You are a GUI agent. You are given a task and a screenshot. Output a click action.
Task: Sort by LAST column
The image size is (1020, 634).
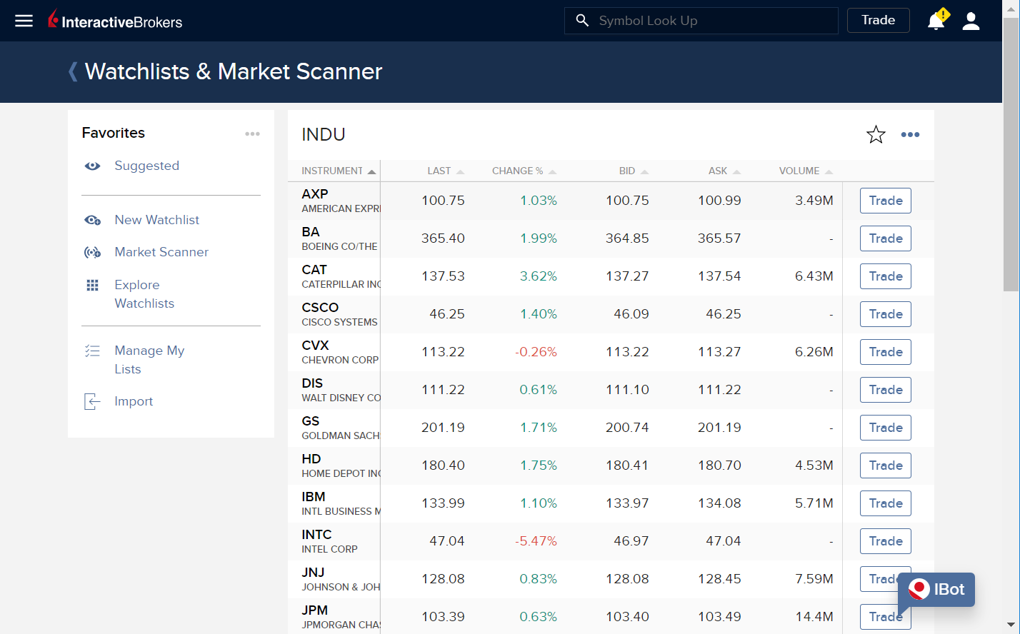(446, 171)
